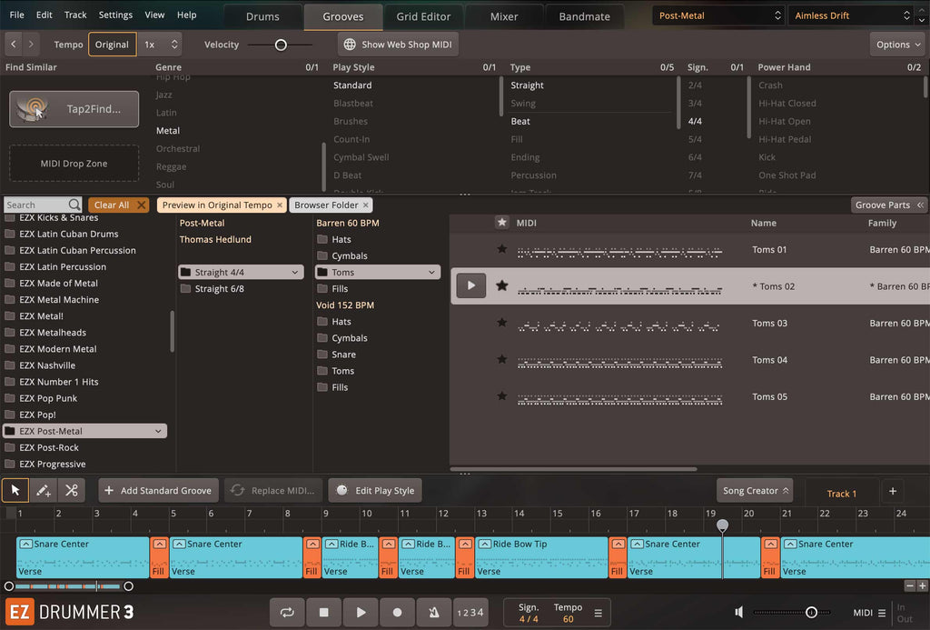Click Edit Play Style
This screenshot has width=930, height=630.
pos(375,491)
